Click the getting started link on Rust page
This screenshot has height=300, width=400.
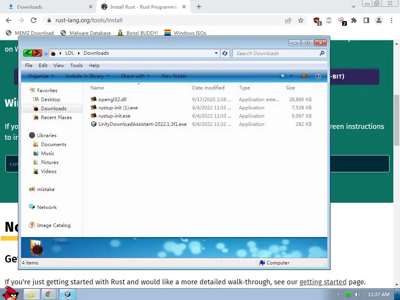[x=323, y=282]
